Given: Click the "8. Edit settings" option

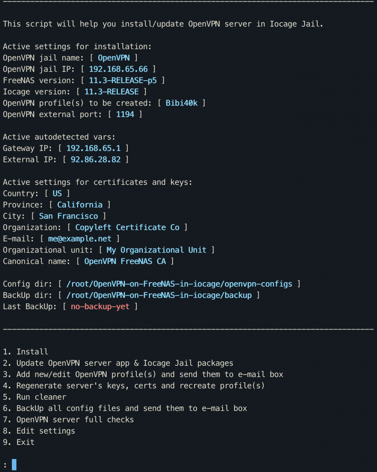Looking at the screenshot, I should [x=39, y=431].
